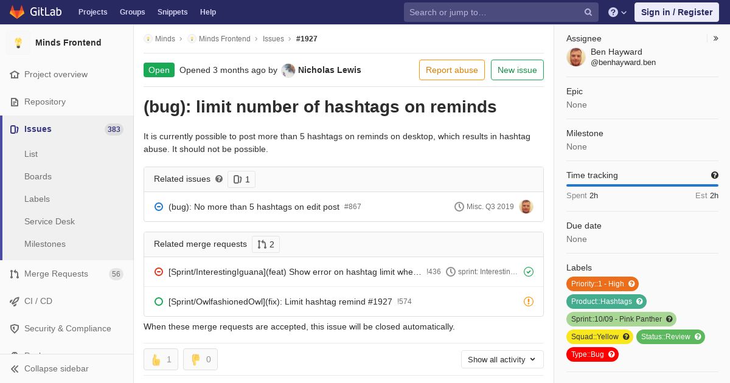This screenshot has width=730, height=383.
Task: Click the Related issues help icon
Action: (x=219, y=179)
